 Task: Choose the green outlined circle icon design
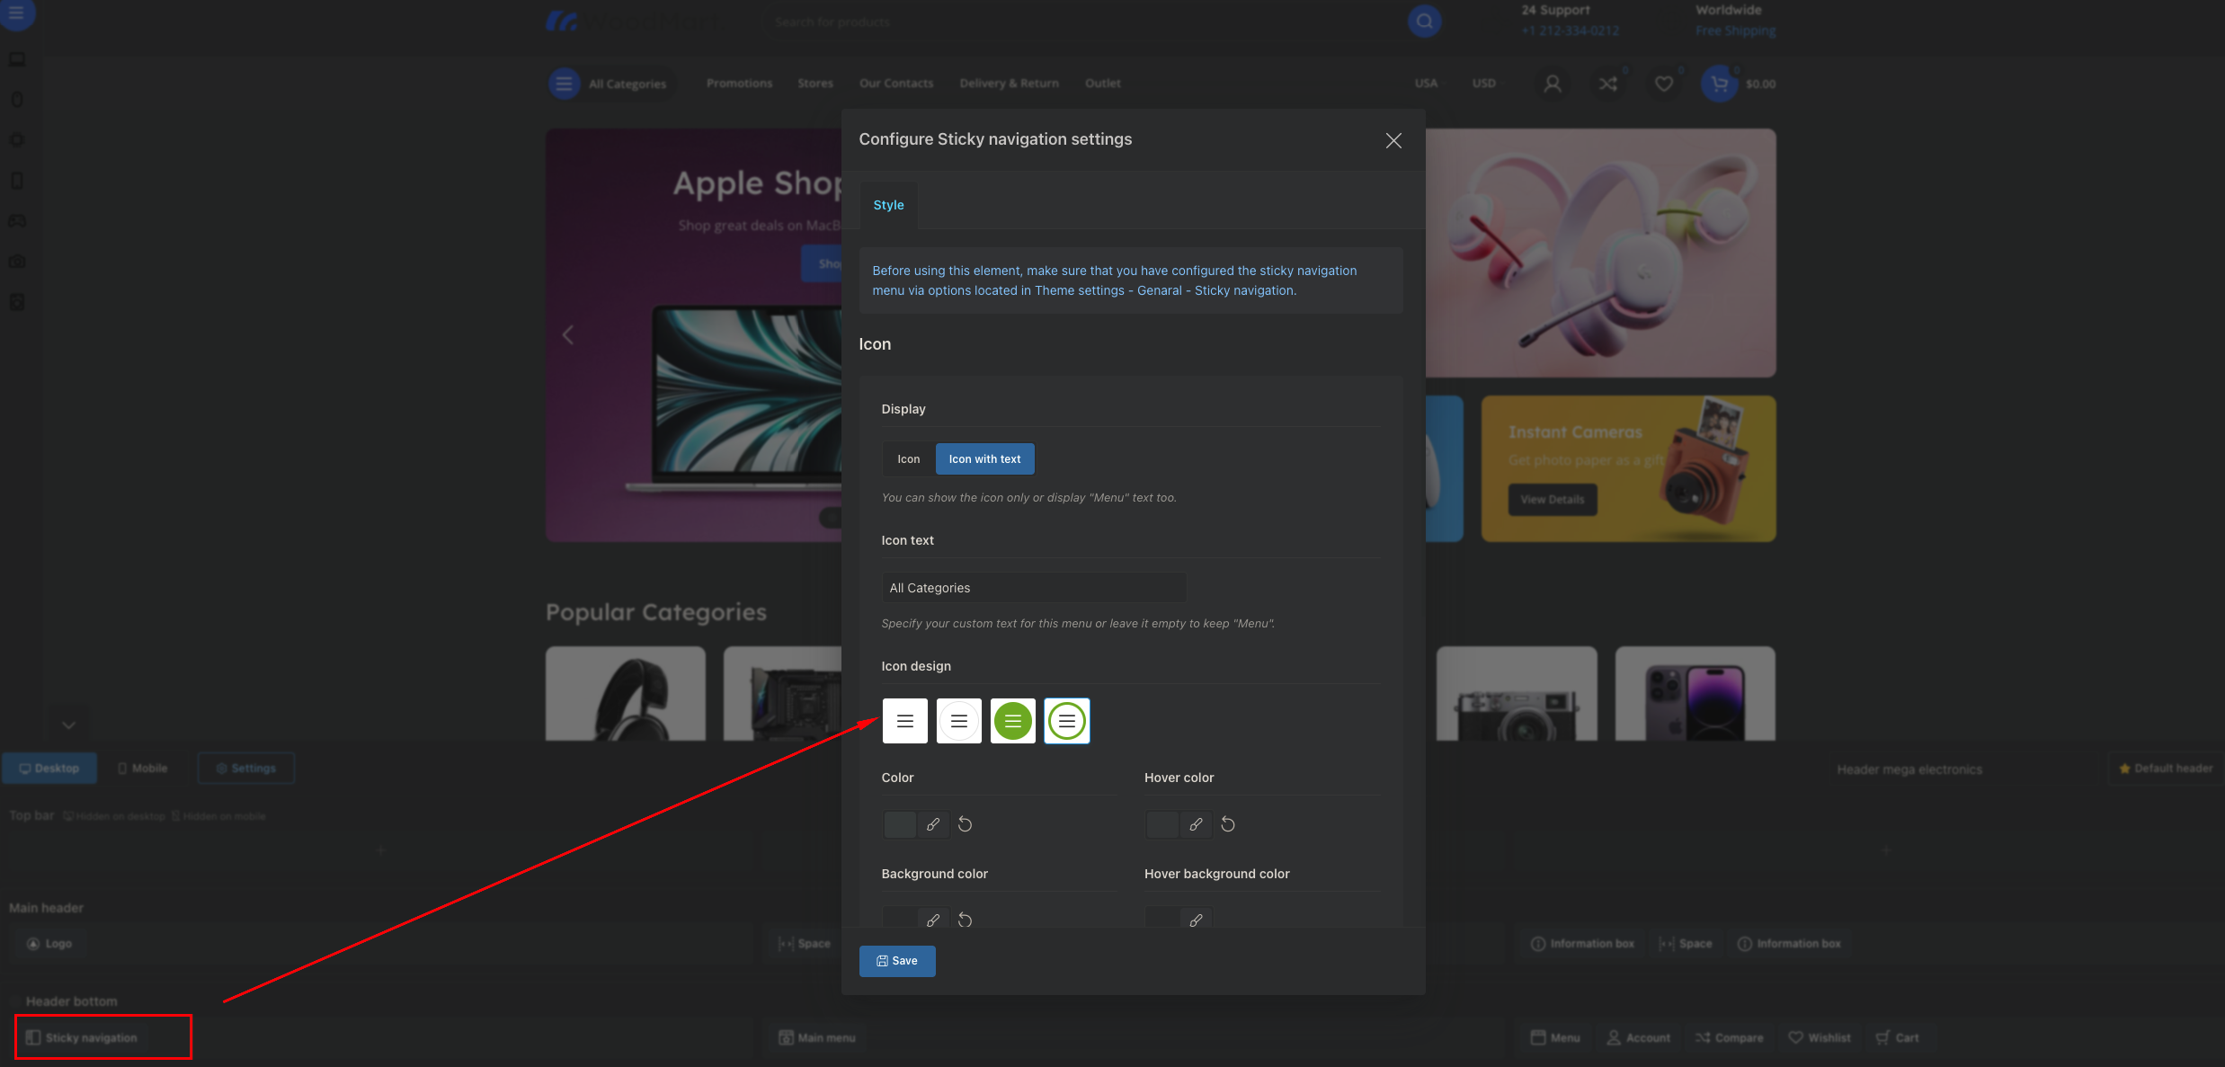[1066, 721]
